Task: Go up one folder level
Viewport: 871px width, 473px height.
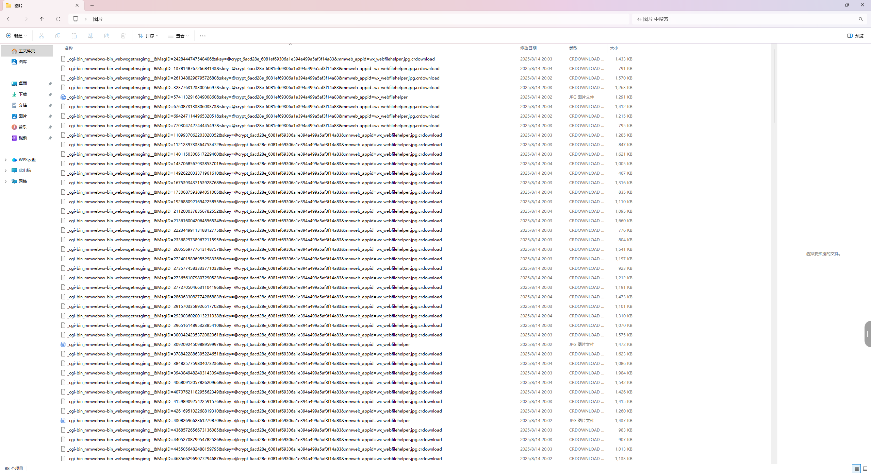Action: tap(42, 19)
